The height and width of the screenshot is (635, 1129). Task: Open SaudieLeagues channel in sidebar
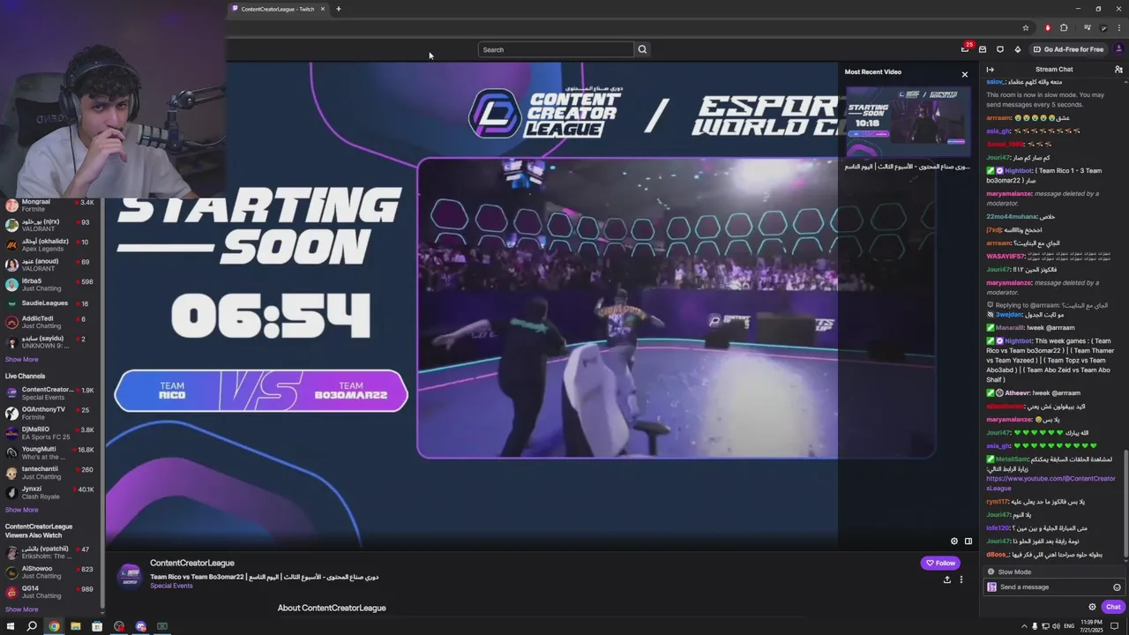coord(52,303)
